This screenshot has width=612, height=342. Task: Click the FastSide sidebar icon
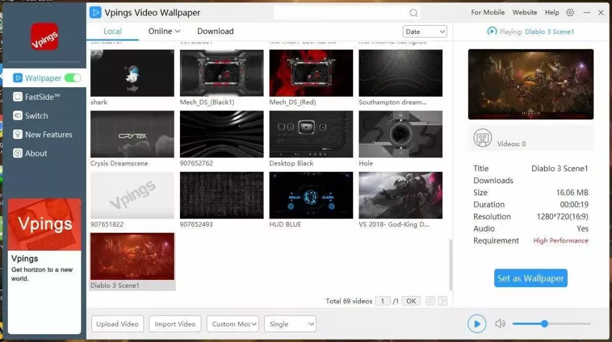pos(17,97)
